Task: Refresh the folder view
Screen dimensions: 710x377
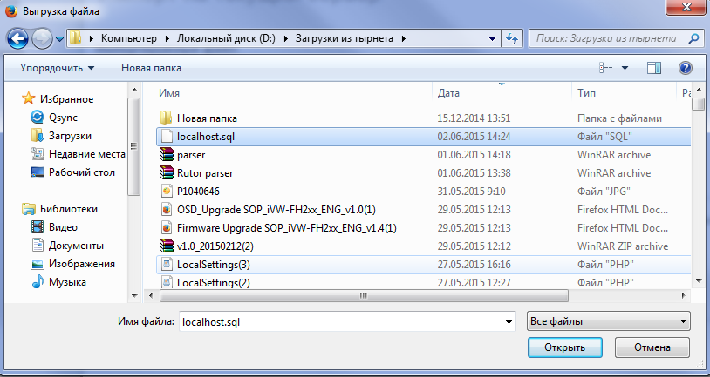Action: [x=512, y=39]
